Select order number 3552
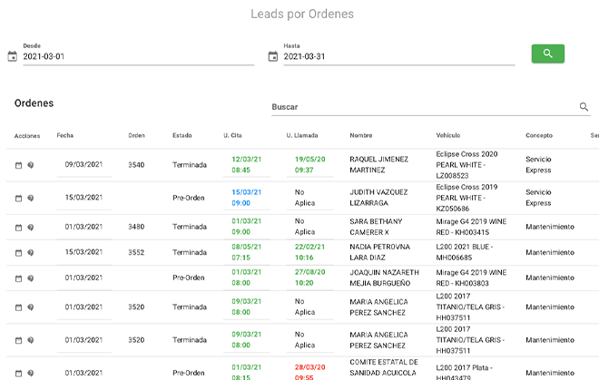 click(x=136, y=252)
